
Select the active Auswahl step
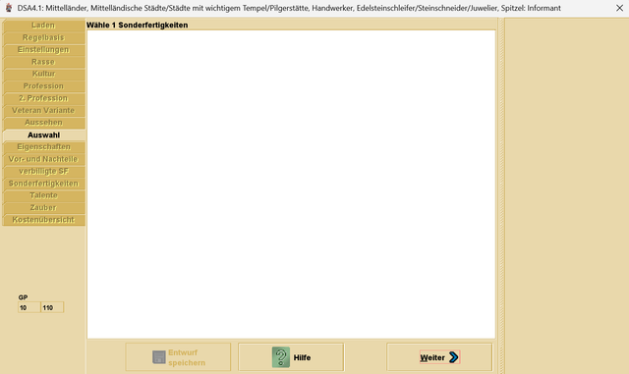pos(43,135)
